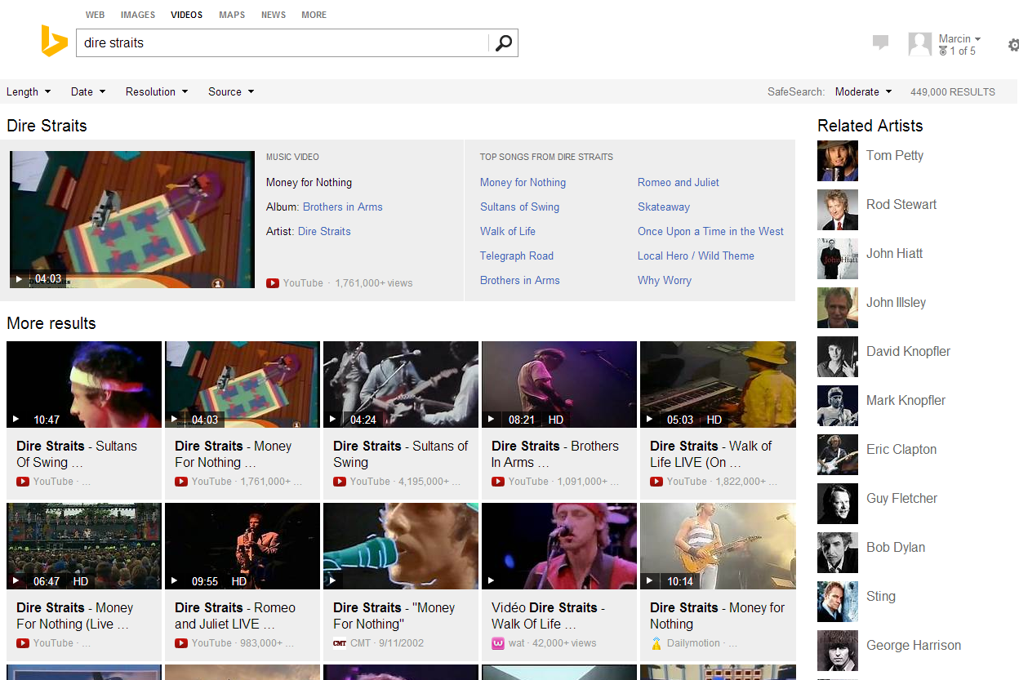This screenshot has height=680, width=1019.
Task: Select Bob Dylan related artist
Action: coord(896,547)
